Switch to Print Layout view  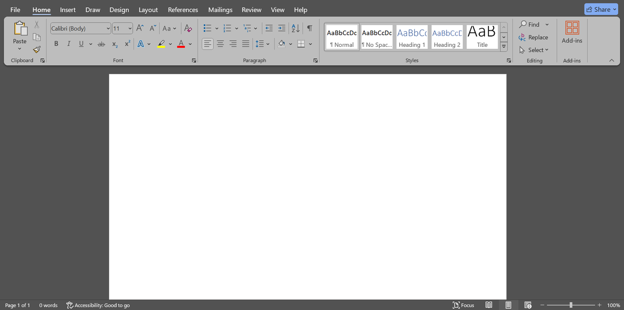coord(508,305)
